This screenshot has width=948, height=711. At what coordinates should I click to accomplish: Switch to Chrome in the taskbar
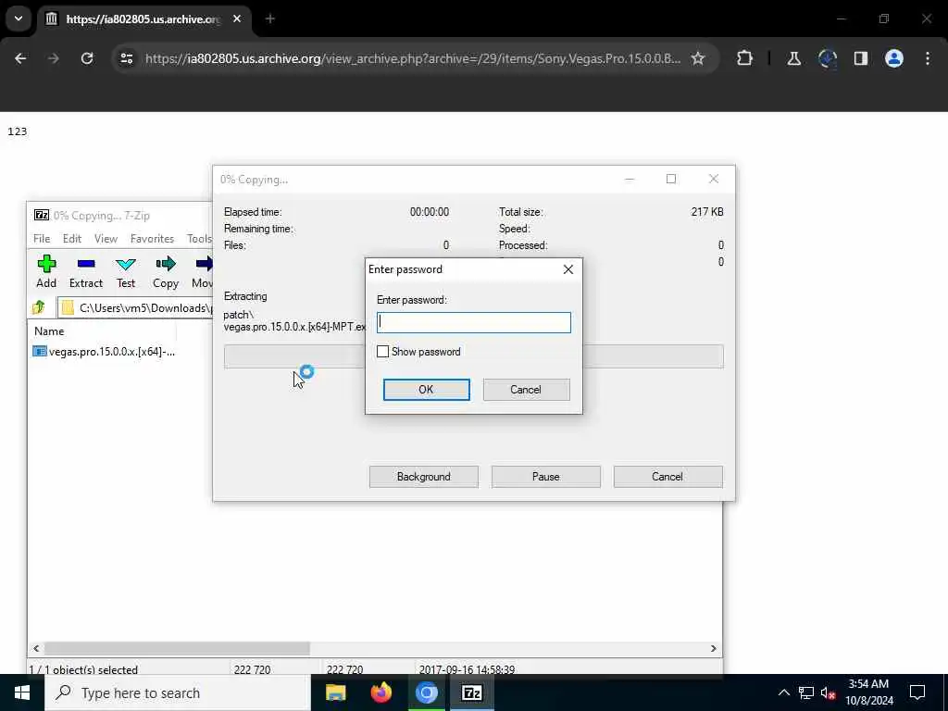tap(426, 692)
